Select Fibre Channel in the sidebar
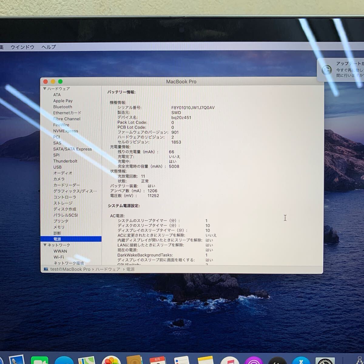 [67, 119]
